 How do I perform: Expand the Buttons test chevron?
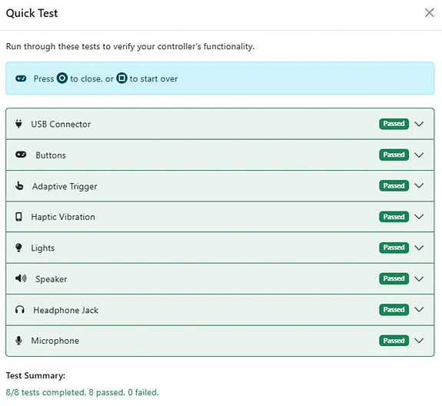click(x=419, y=155)
